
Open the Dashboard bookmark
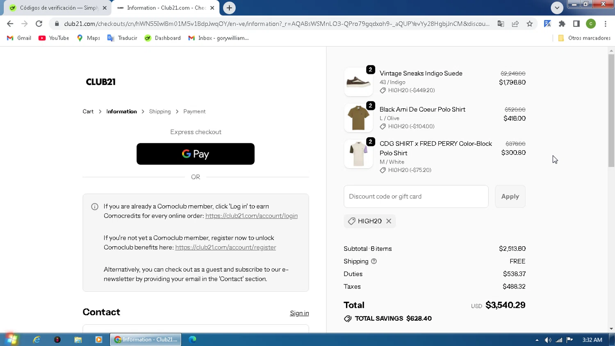click(163, 38)
